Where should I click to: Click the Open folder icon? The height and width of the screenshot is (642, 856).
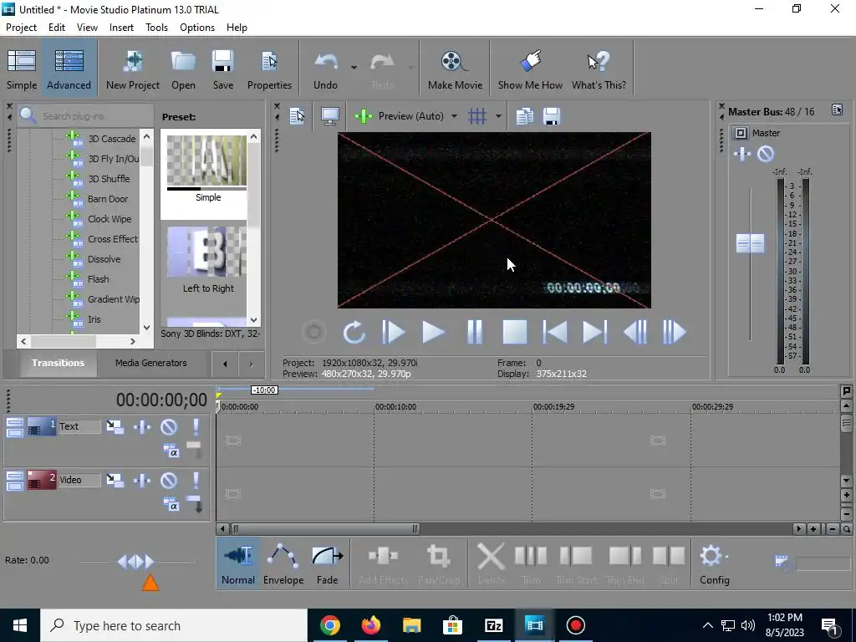point(183,69)
